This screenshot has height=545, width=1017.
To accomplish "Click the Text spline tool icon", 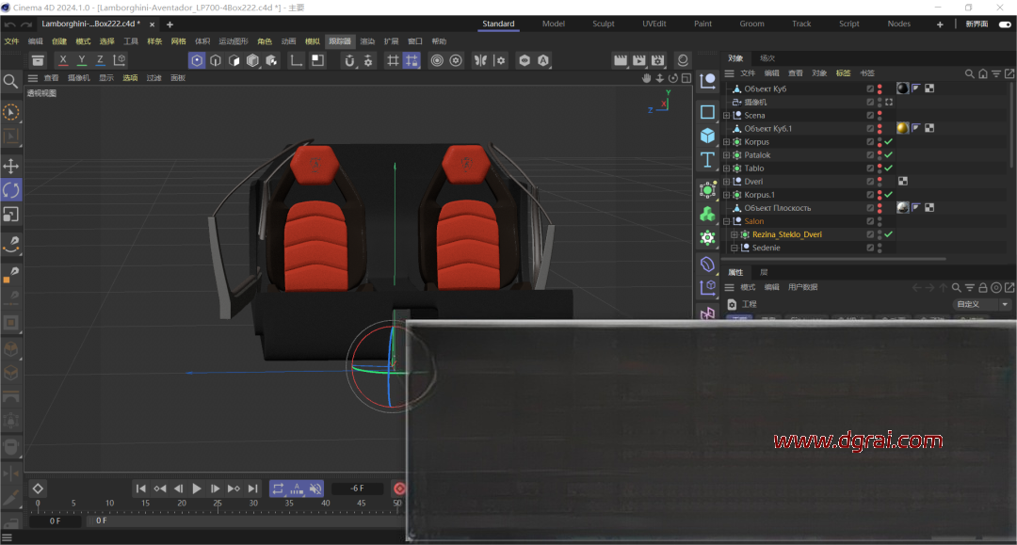I will click(707, 160).
